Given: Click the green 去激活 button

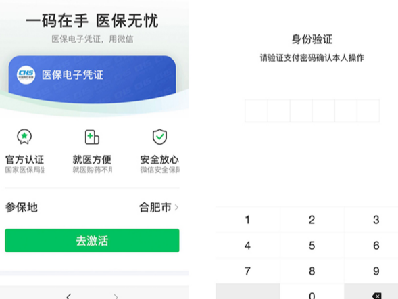Looking at the screenshot, I should point(92,241).
